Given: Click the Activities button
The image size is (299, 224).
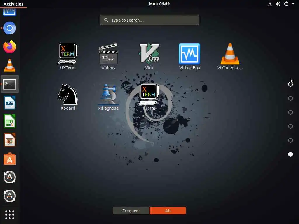Looking at the screenshot, I should tap(13, 4).
